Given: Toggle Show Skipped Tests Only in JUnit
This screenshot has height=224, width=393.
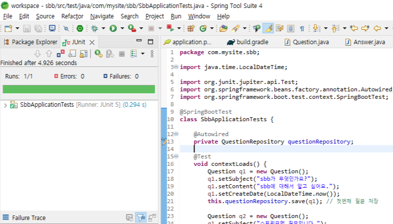Looking at the screenshot, I should [72, 54].
